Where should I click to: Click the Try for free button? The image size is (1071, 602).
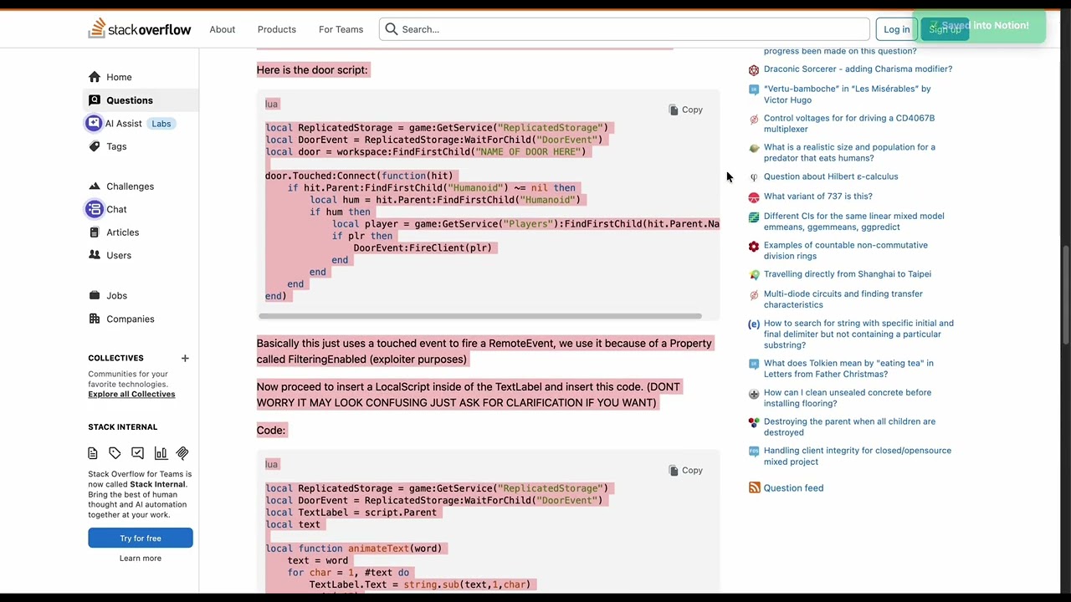(141, 538)
